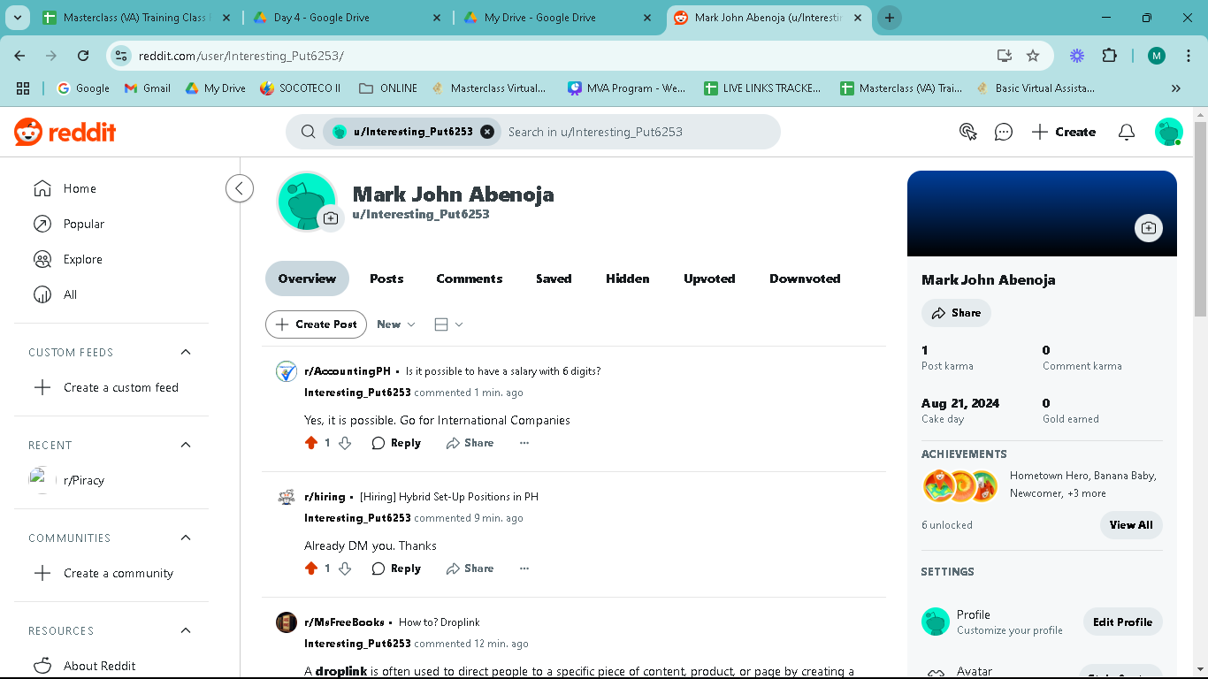Image resolution: width=1208 pixels, height=679 pixels.
Task: Open more options on AccountingPH comment
Action: tap(524, 443)
